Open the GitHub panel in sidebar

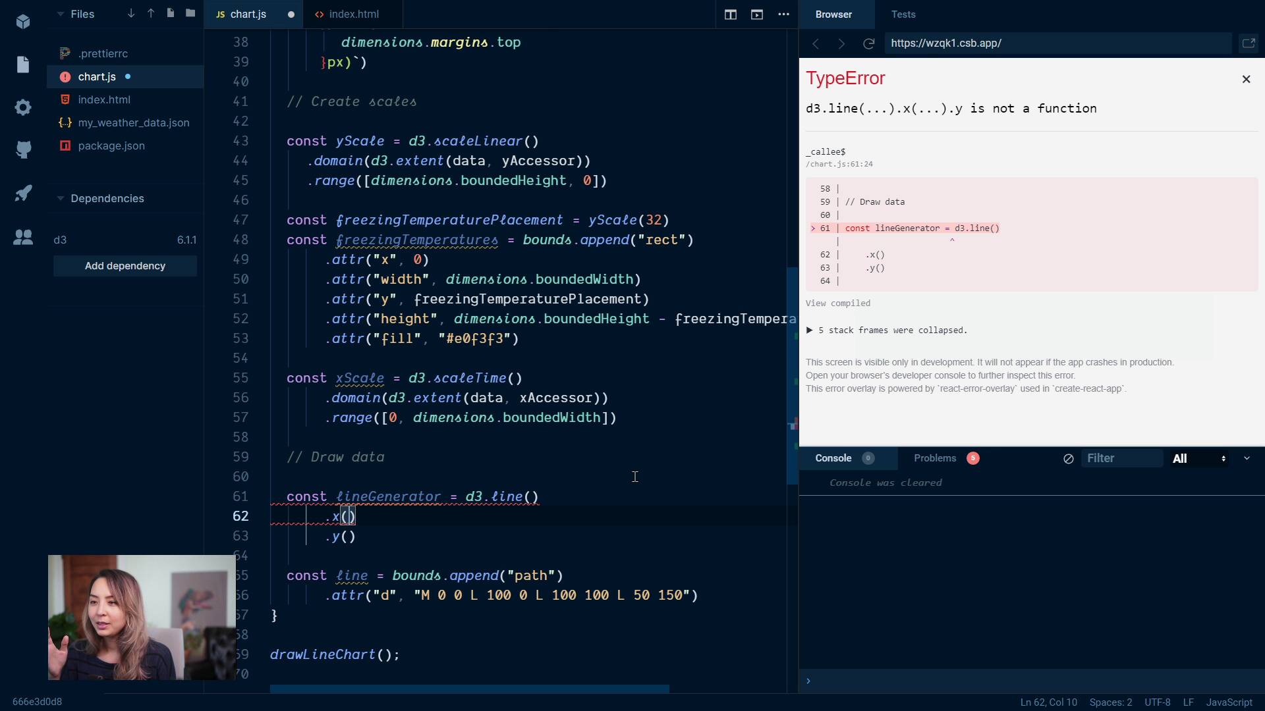pyautogui.click(x=23, y=150)
